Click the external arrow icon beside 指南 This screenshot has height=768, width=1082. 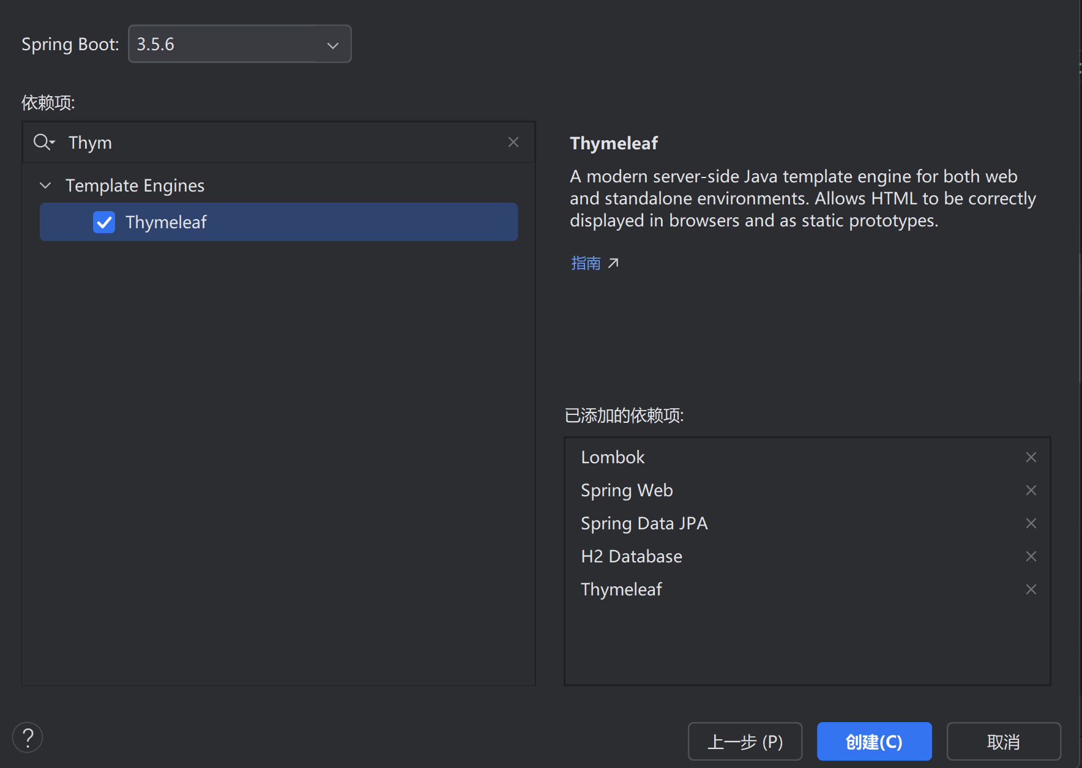coord(613,263)
